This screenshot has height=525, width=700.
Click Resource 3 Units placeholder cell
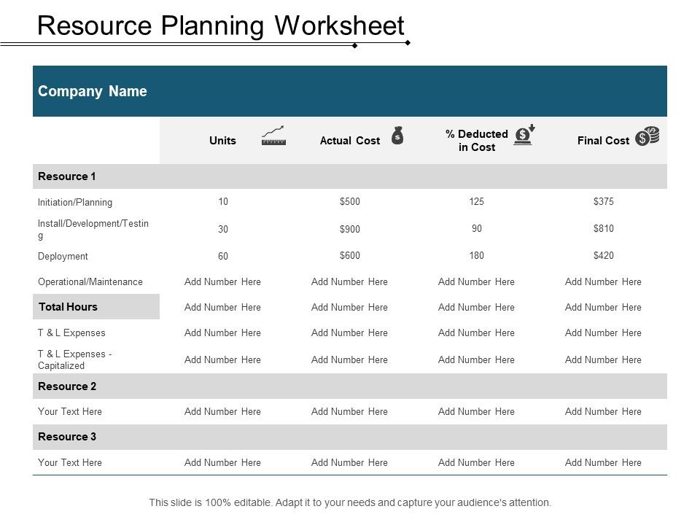(x=223, y=462)
